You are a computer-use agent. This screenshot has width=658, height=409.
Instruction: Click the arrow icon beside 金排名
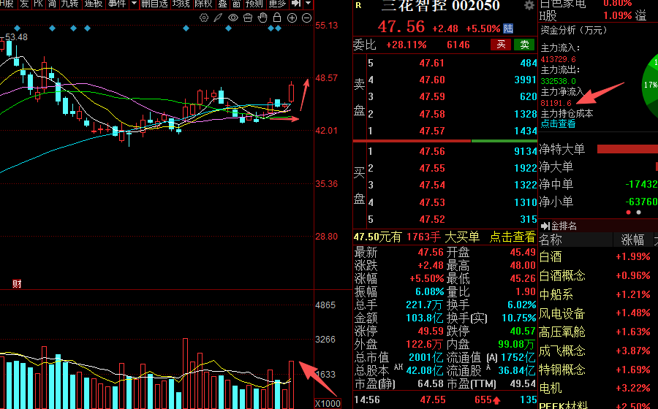tap(545, 226)
